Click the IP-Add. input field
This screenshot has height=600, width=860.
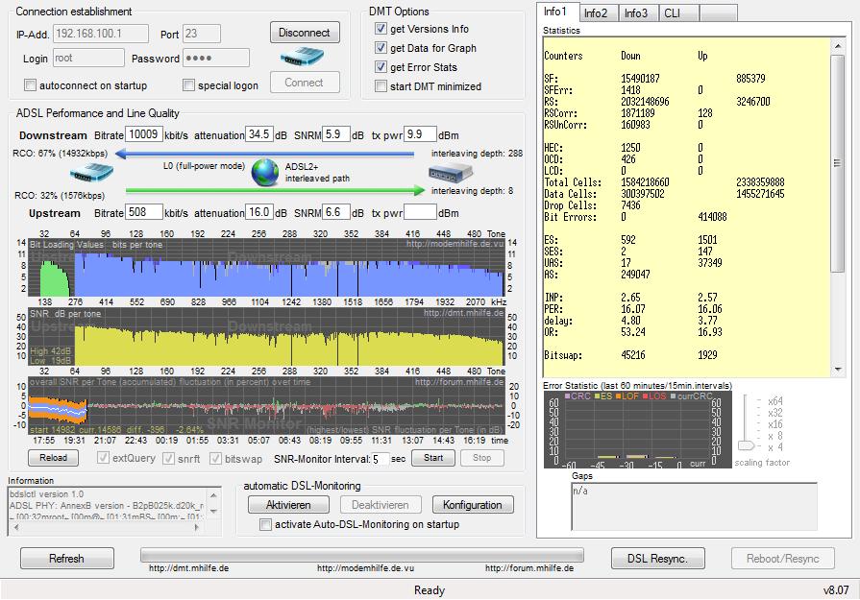pyautogui.click(x=101, y=34)
